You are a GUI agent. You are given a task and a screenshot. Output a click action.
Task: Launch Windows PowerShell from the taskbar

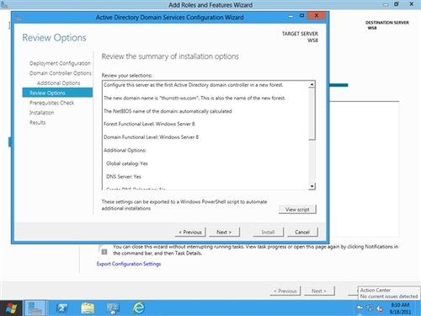tap(62, 308)
